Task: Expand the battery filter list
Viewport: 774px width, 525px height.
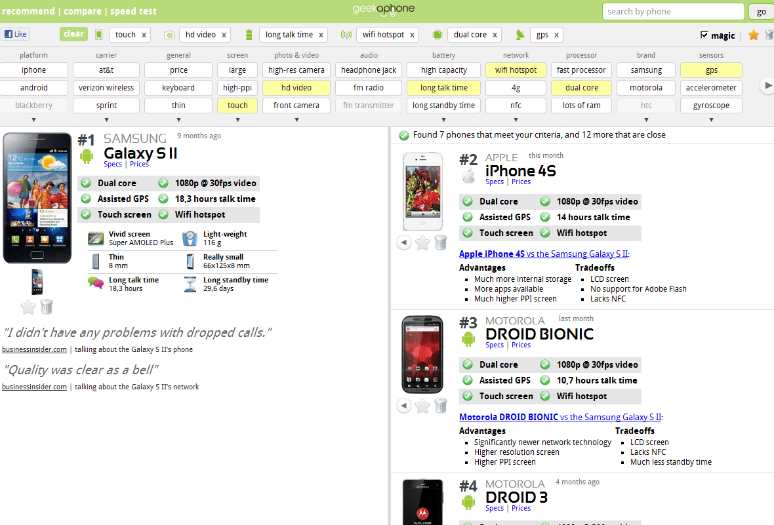Action: pos(444,119)
